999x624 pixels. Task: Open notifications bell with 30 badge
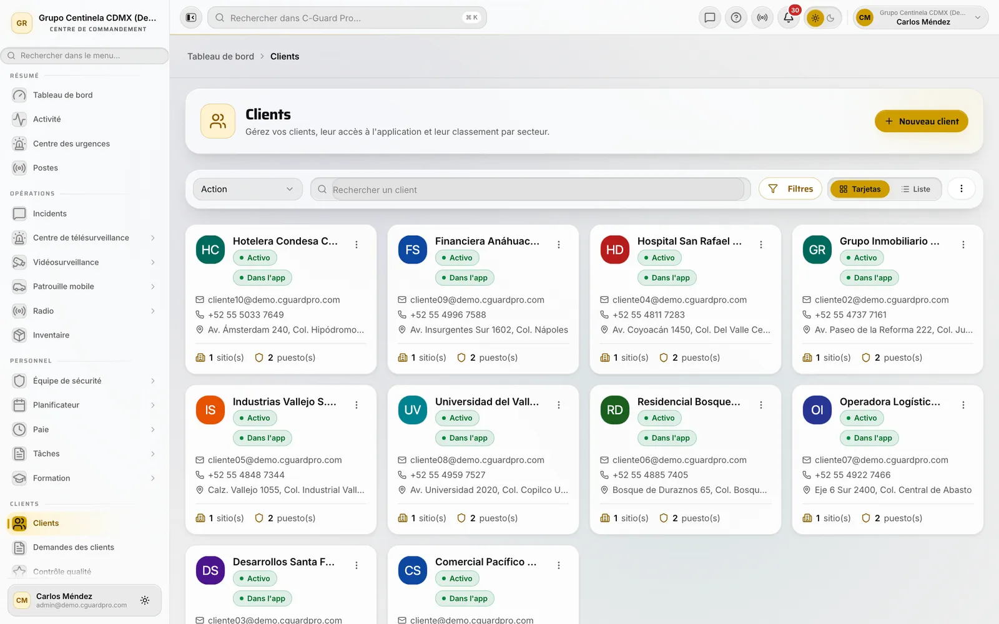[x=789, y=17]
